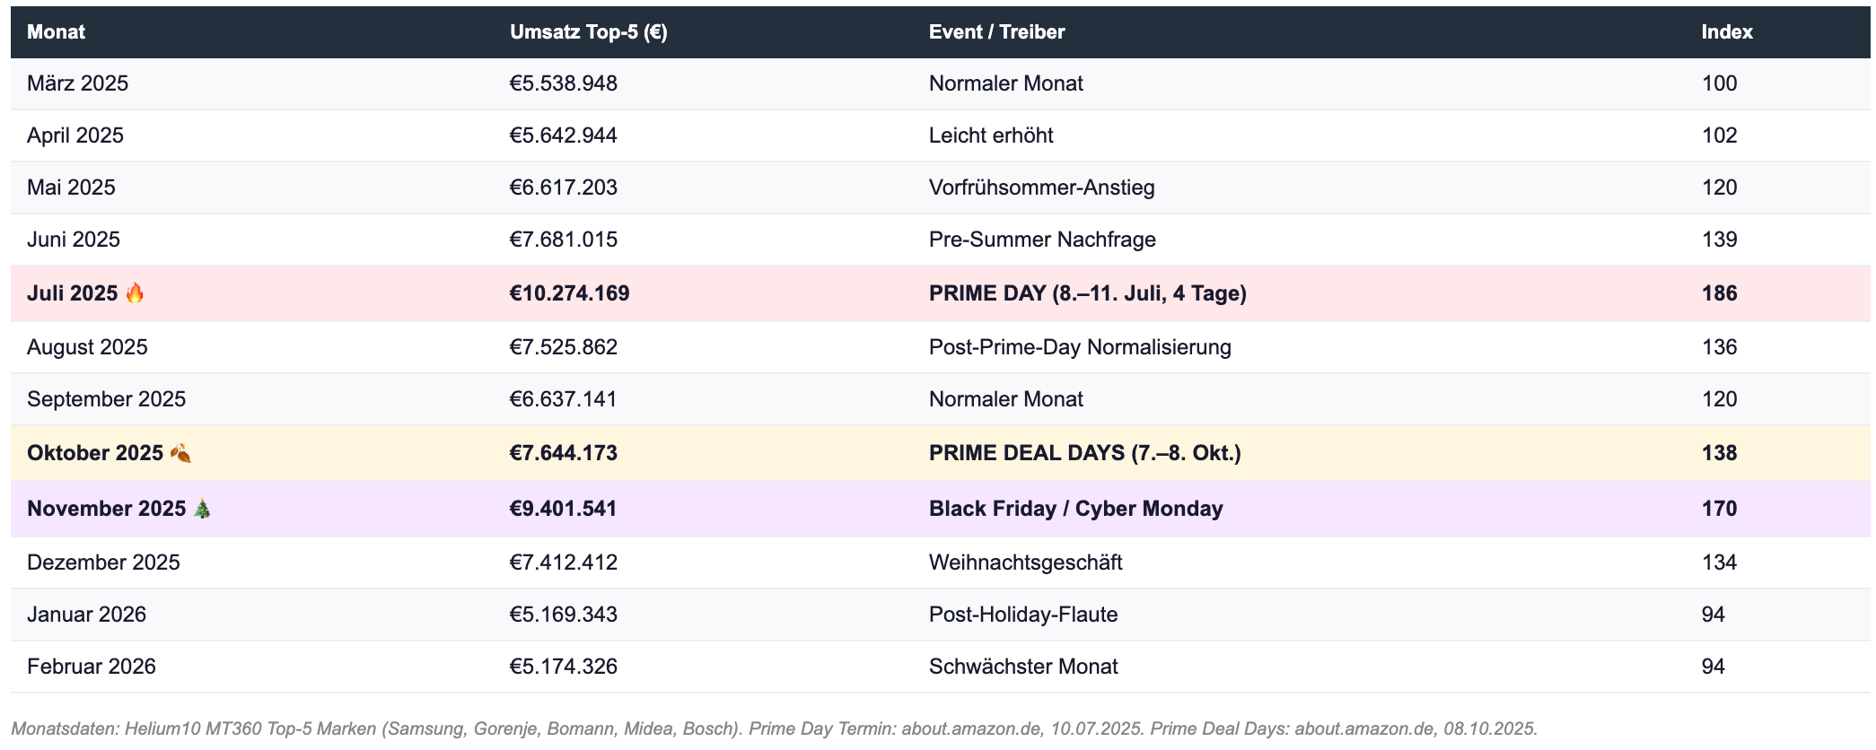This screenshot has width=1876, height=750.
Task: Click the Monat column header
Action: pos(56,32)
